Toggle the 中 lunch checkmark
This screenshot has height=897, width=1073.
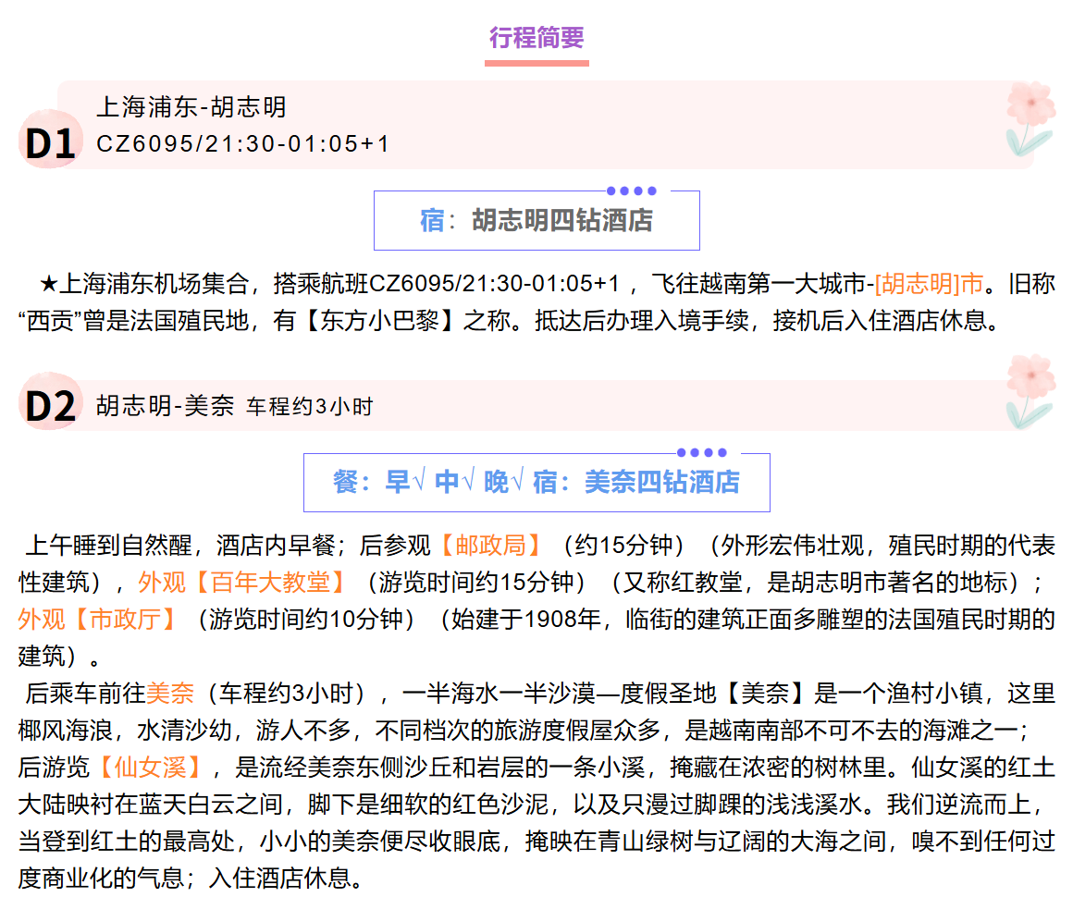[x=468, y=483]
